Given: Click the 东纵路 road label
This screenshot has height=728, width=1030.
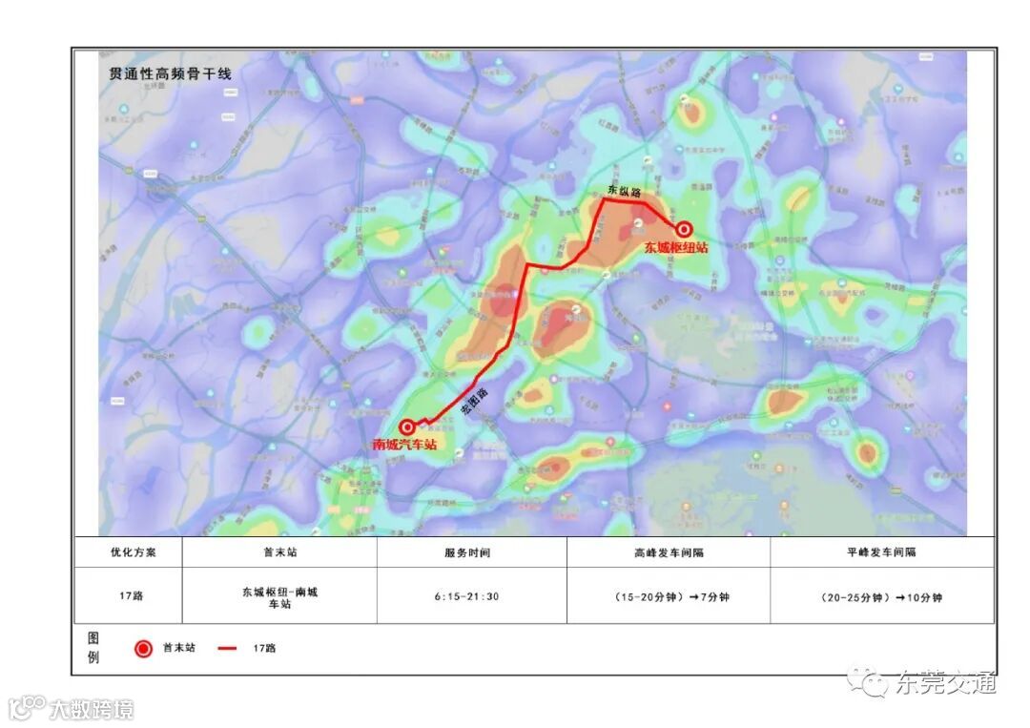Looking at the screenshot, I should pyautogui.click(x=624, y=191).
